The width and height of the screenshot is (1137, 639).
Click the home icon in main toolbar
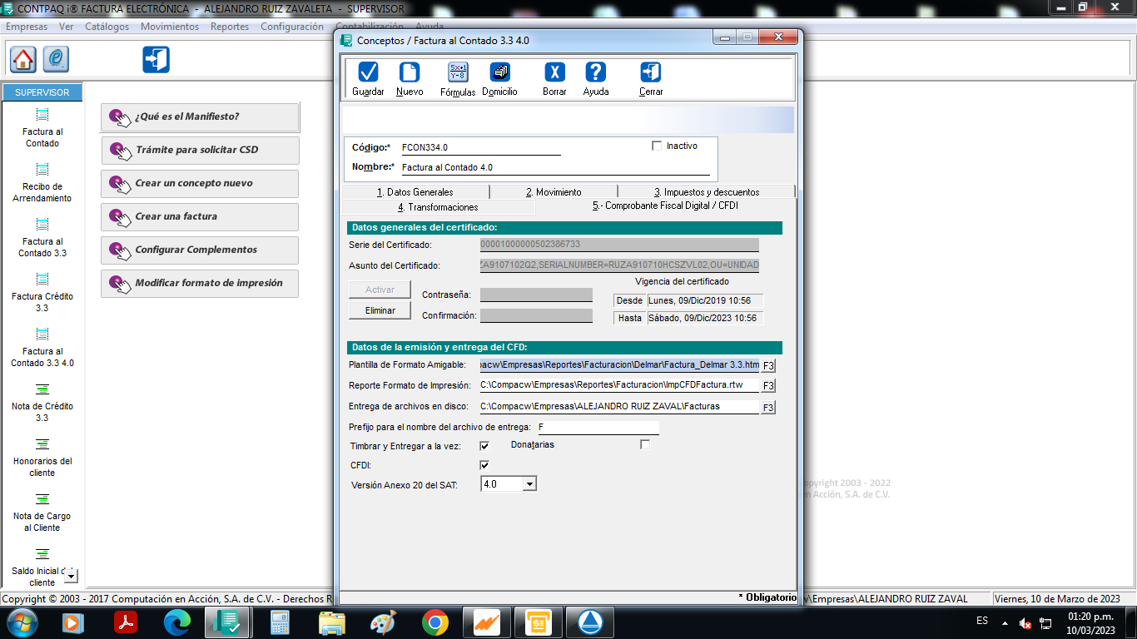23,59
